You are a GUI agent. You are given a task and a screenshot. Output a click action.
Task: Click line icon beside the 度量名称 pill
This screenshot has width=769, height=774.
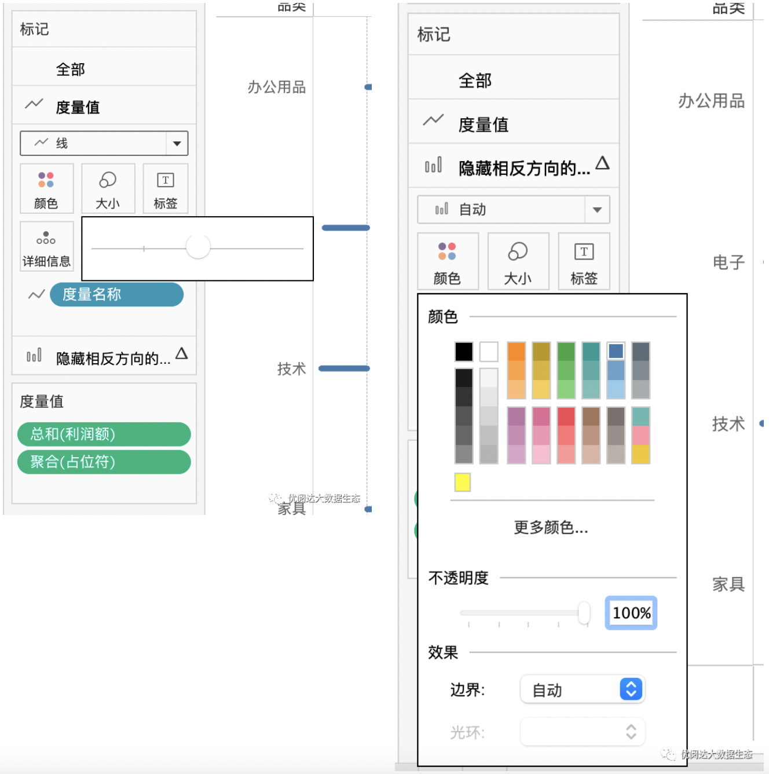tap(36, 295)
